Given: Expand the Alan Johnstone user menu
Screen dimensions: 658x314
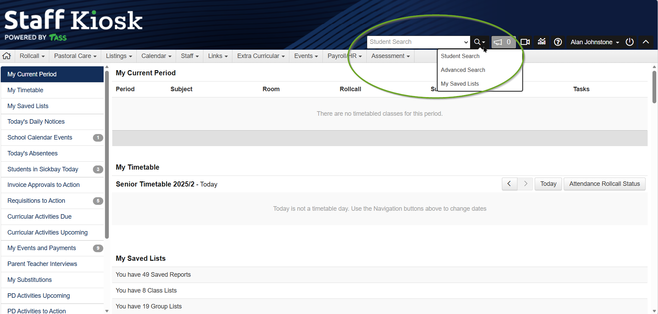Looking at the screenshot, I should coord(594,42).
